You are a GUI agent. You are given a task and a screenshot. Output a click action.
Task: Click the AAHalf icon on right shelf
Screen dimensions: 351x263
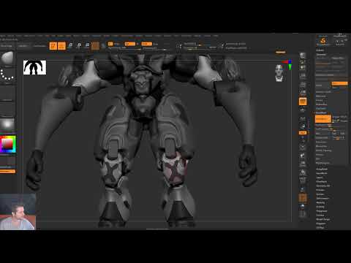(303, 93)
